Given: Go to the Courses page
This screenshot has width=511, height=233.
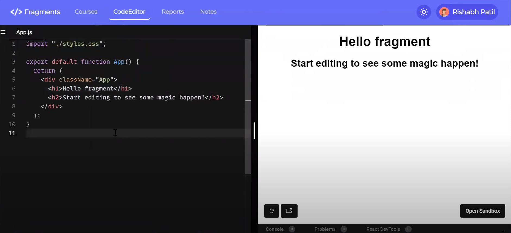Looking at the screenshot, I should pyautogui.click(x=86, y=12).
